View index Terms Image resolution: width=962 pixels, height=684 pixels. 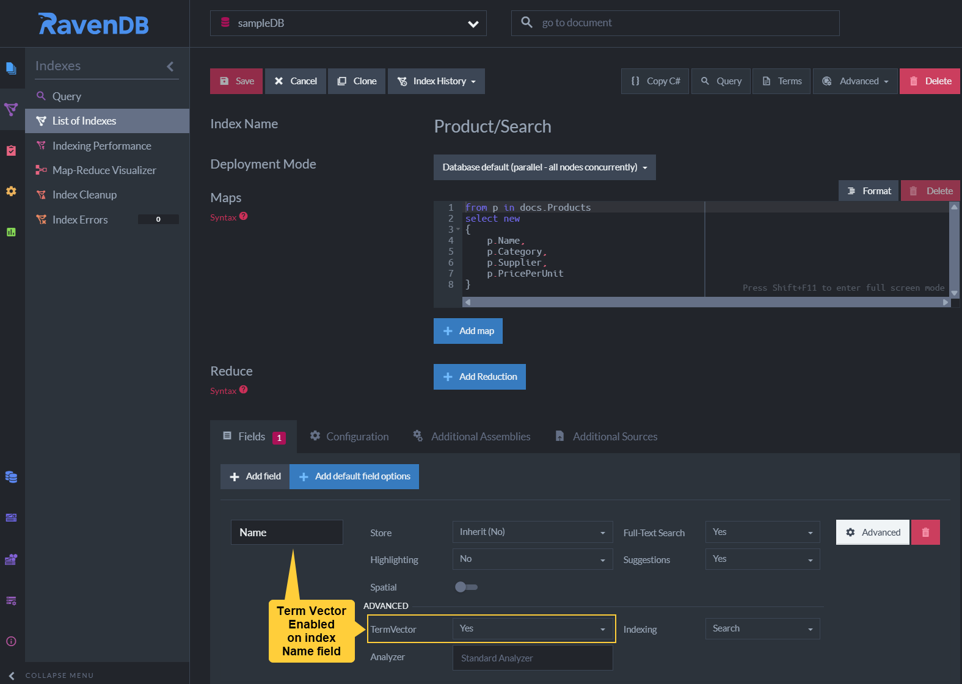pyautogui.click(x=782, y=81)
